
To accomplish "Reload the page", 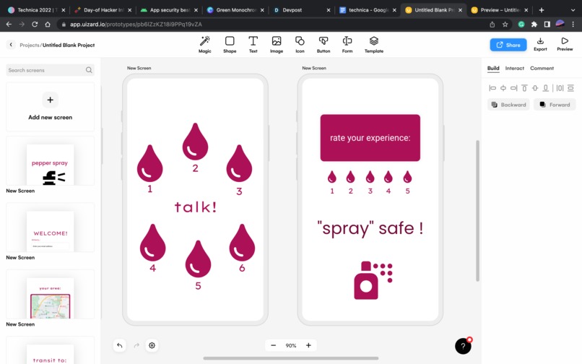I will pos(35,24).
